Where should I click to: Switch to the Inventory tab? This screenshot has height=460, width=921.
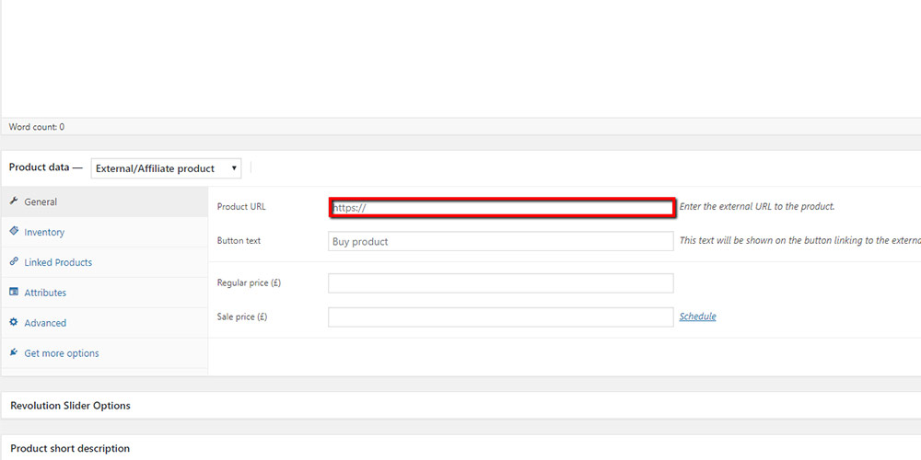[105, 233]
